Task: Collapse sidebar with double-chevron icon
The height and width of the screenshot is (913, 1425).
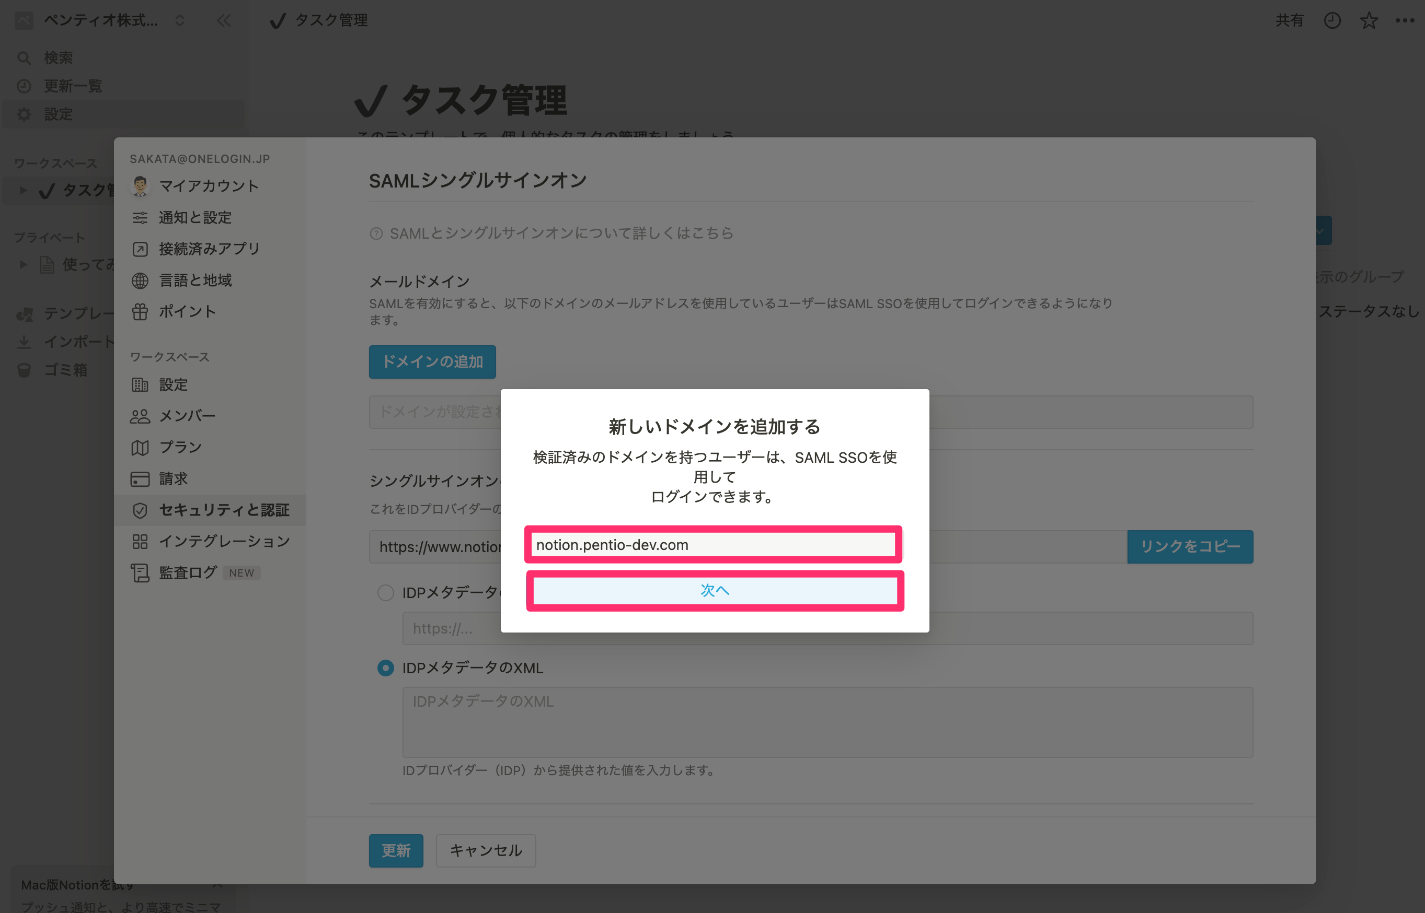Action: coord(224,21)
